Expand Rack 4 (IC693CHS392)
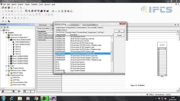 (x=9, y=63)
